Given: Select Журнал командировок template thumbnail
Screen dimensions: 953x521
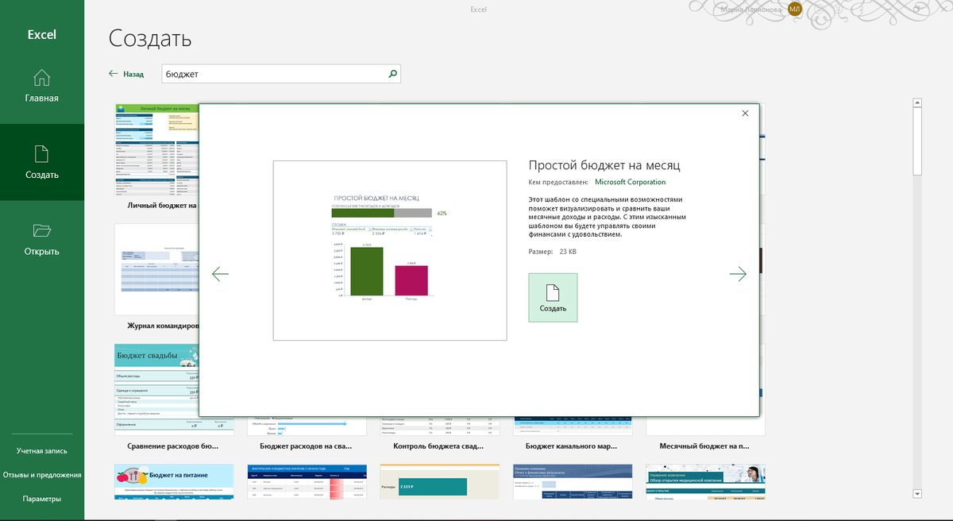Looking at the screenshot, I should point(156,270).
